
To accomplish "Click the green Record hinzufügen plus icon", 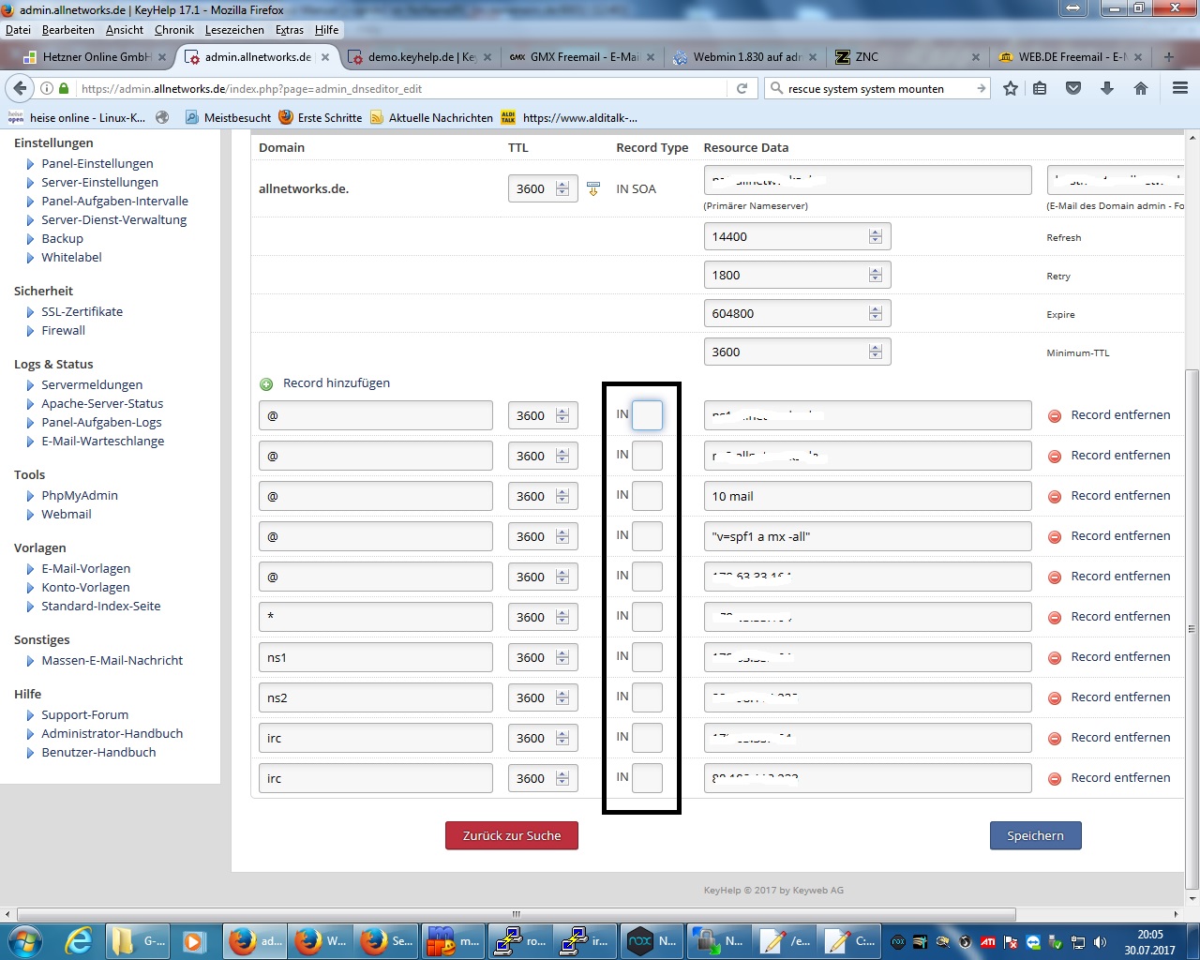I will (266, 383).
